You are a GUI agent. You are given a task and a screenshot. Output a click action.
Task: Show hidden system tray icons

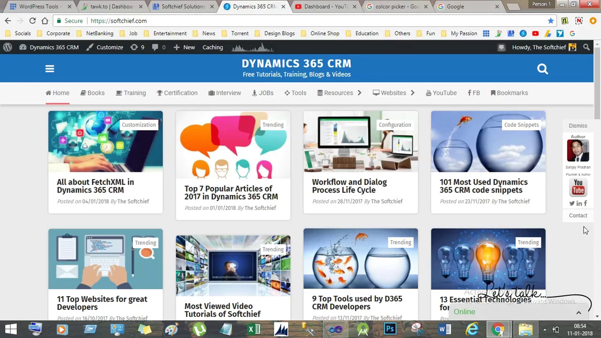click(x=545, y=329)
